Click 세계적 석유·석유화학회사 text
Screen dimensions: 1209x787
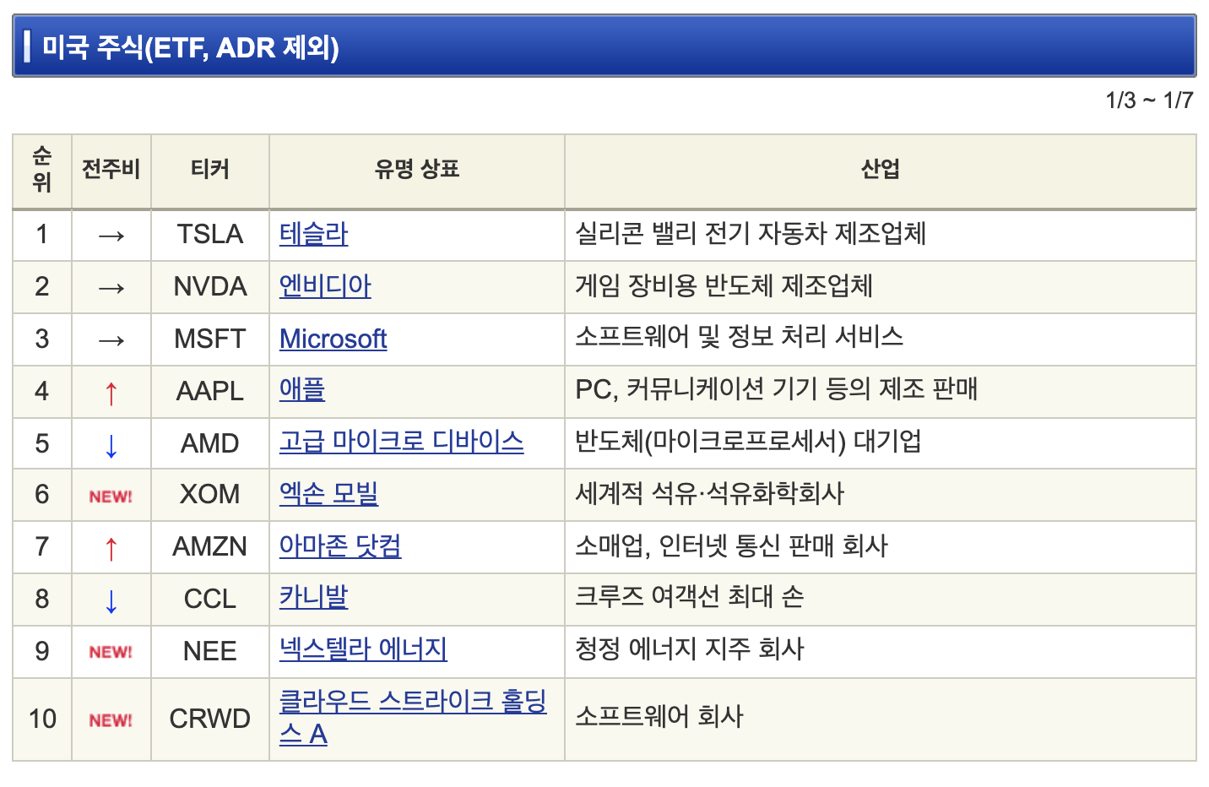(709, 493)
